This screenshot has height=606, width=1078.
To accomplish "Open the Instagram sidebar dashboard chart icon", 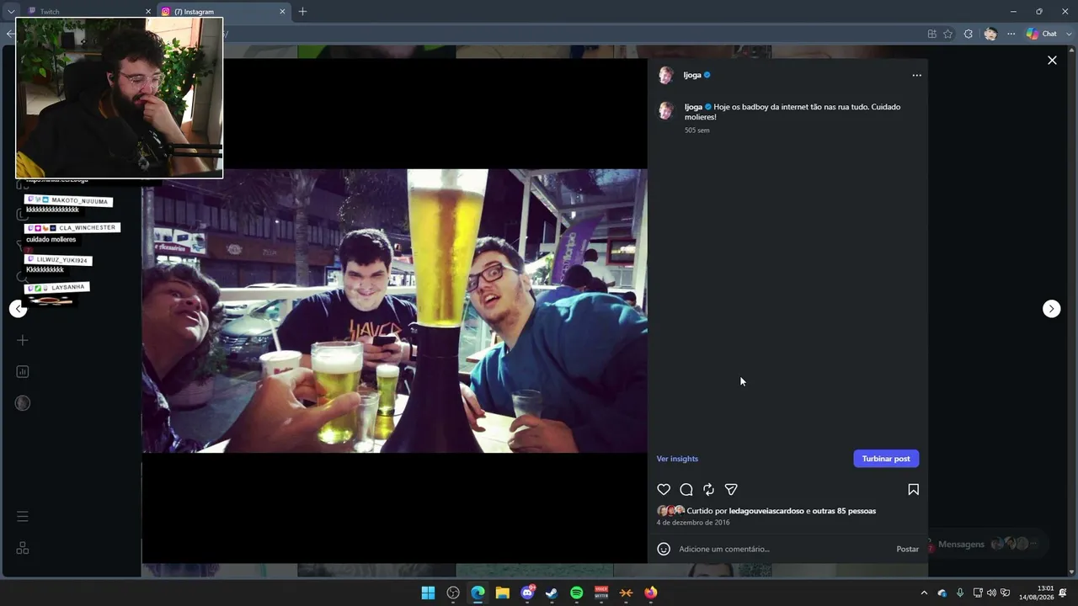I will [x=23, y=372].
